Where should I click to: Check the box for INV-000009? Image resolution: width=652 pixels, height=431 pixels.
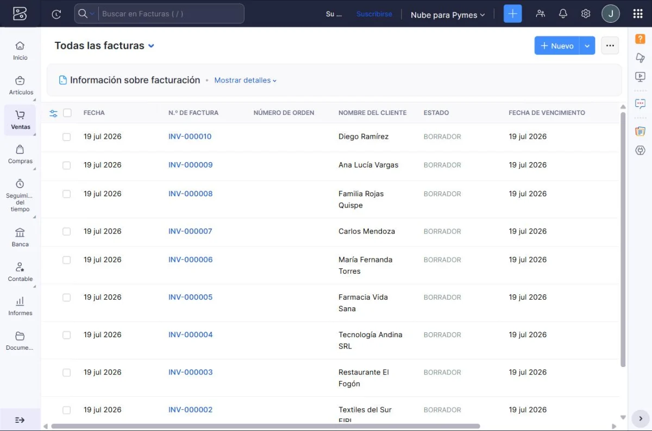coord(66,165)
